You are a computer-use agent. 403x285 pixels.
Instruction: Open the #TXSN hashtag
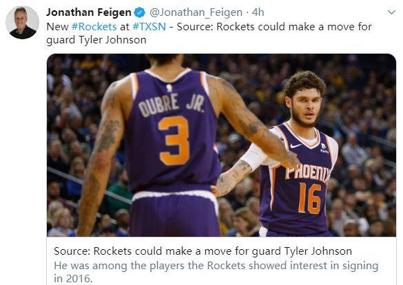point(149,27)
